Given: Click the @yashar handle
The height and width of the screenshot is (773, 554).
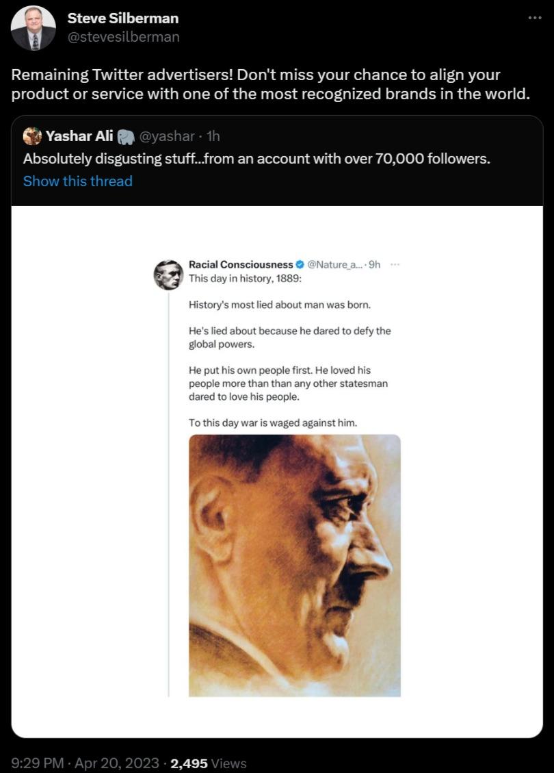Looking at the screenshot, I should 168,136.
